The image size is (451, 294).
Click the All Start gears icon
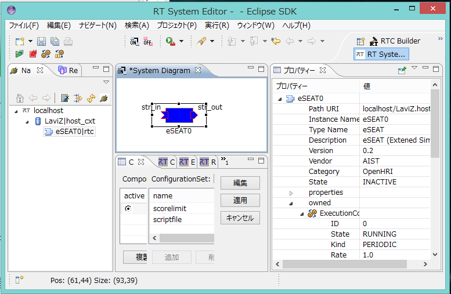[x=46, y=54]
